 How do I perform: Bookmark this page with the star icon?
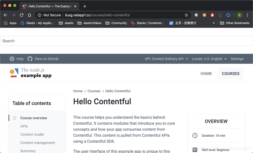(186, 15)
